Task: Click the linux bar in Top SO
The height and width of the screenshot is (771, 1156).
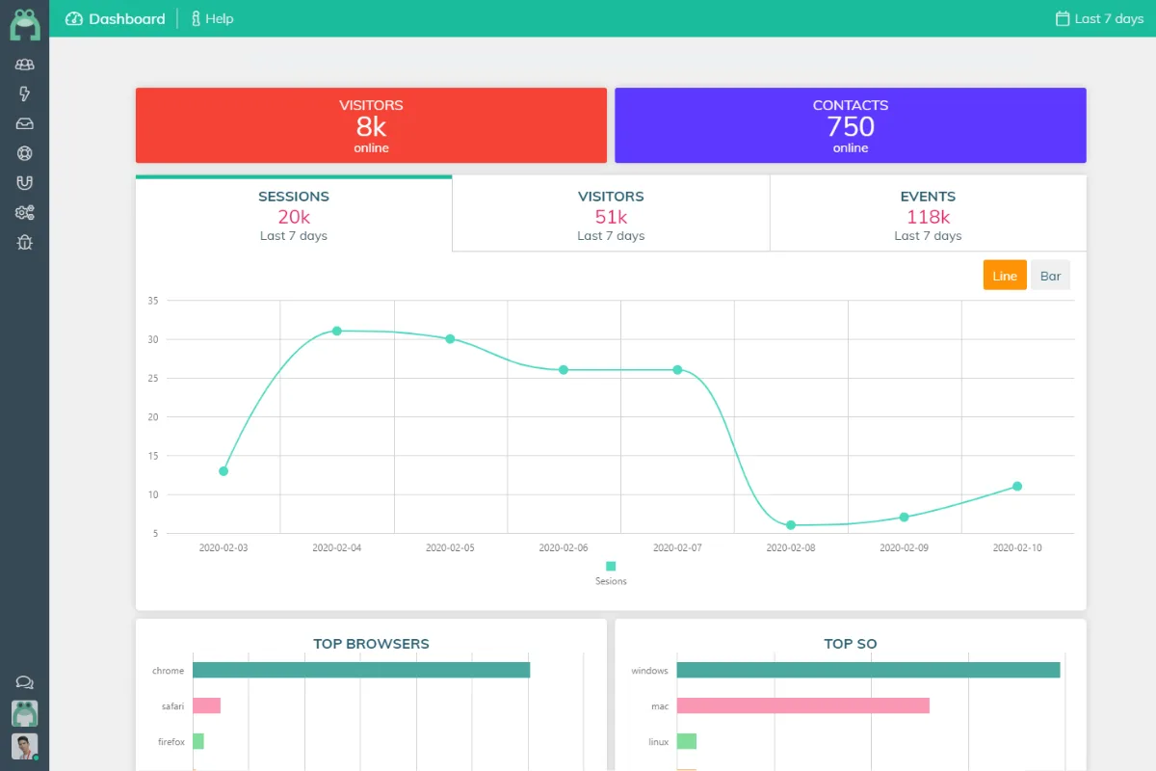Action: click(x=686, y=741)
